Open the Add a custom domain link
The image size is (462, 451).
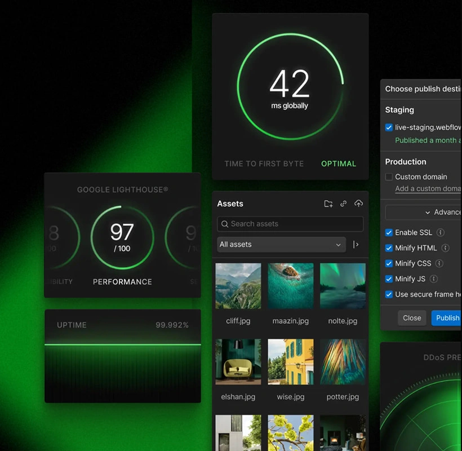(x=428, y=189)
